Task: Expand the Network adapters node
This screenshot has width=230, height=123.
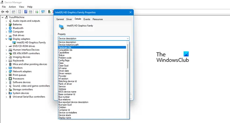Action: click(6, 72)
